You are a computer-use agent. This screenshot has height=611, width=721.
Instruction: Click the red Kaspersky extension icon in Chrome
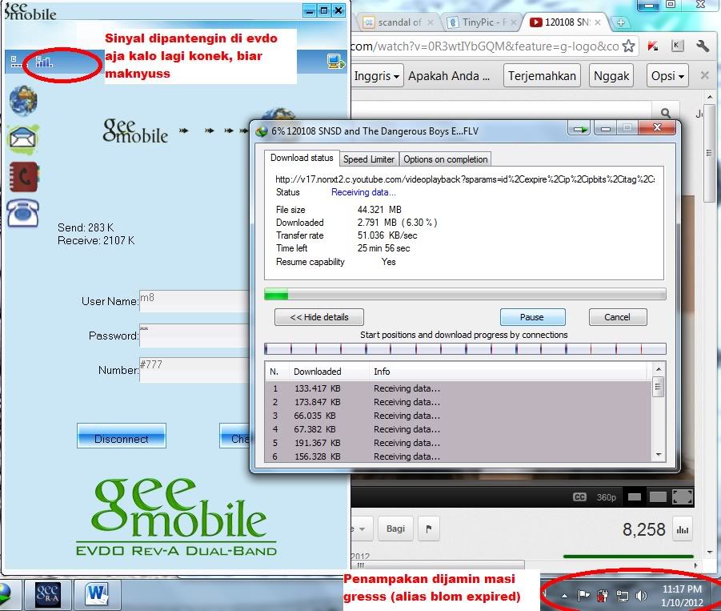tap(652, 46)
